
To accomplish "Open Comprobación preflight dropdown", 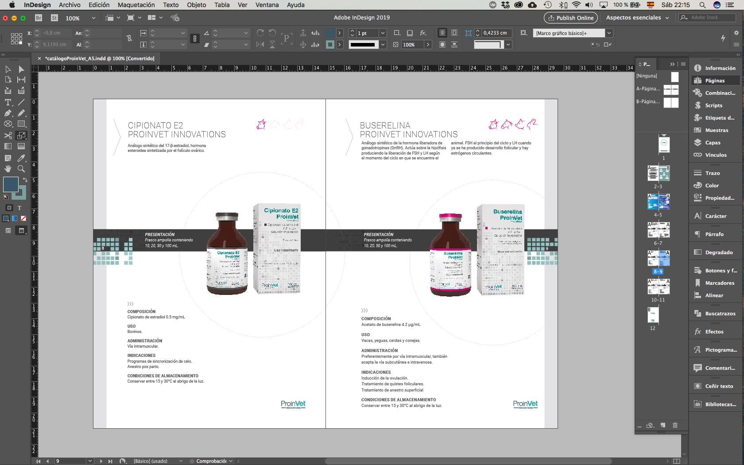I will pos(231,461).
